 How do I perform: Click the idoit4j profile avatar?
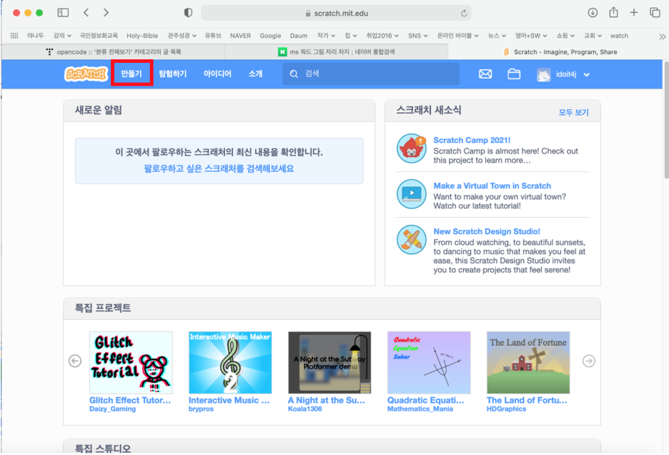pos(543,74)
